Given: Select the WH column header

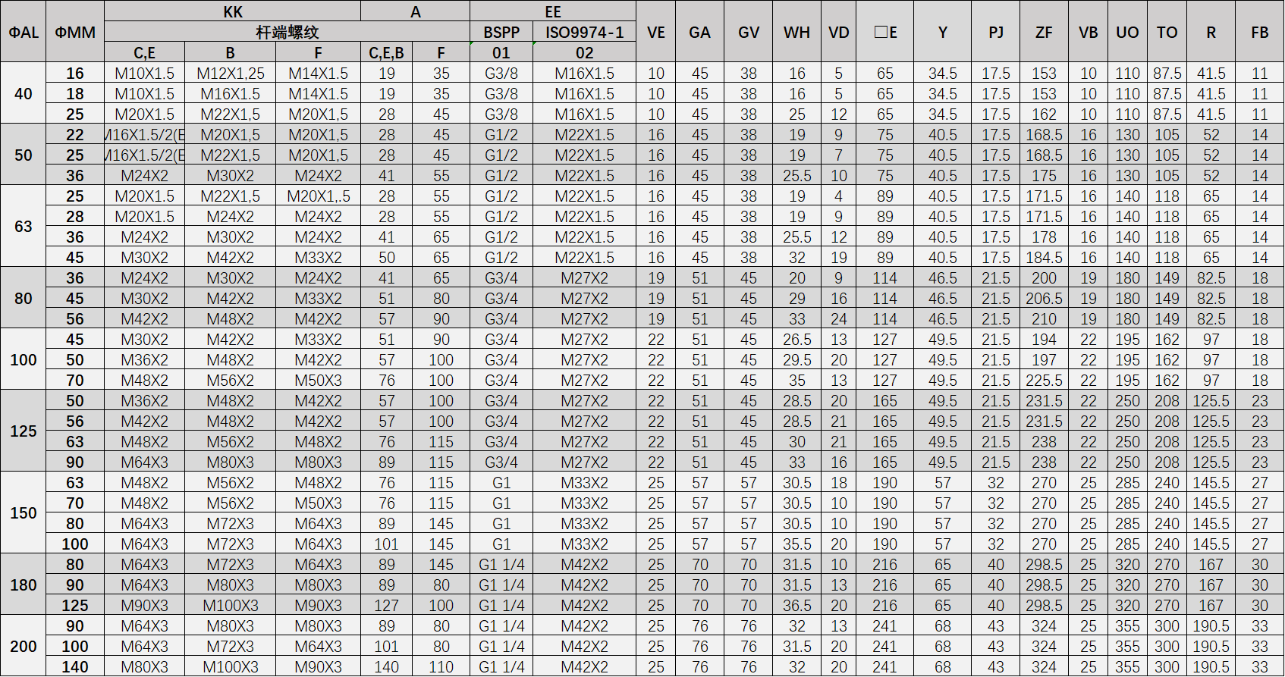Looking at the screenshot, I should coord(796,32).
